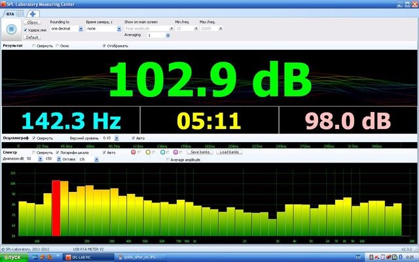Viewport: 419px width, 262px height.
Task: Open the Верхний уровень dropdown
Action: pos(117,138)
